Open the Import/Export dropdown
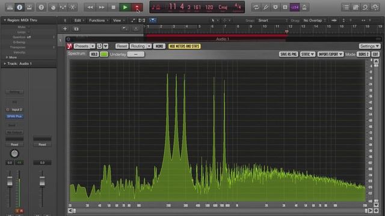Image resolution: width=385 pixels, height=216 pixels. tap(330, 54)
